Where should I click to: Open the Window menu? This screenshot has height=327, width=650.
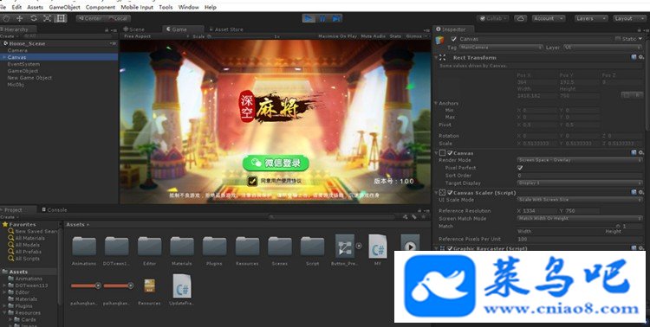pyautogui.click(x=188, y=7)
